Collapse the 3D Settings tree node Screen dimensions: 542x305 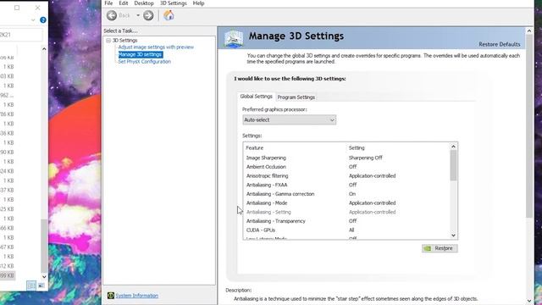tap(108, 41)
